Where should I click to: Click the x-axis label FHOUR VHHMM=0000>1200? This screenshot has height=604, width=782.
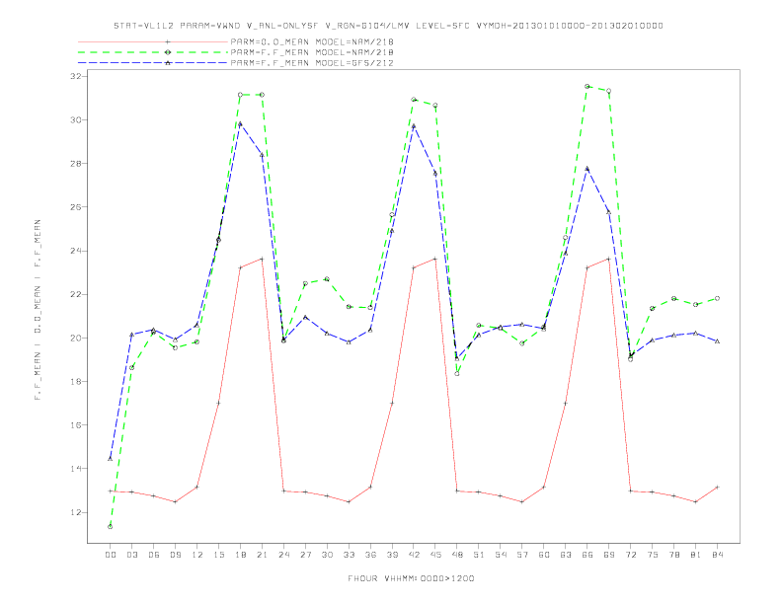tap(411, 578)
